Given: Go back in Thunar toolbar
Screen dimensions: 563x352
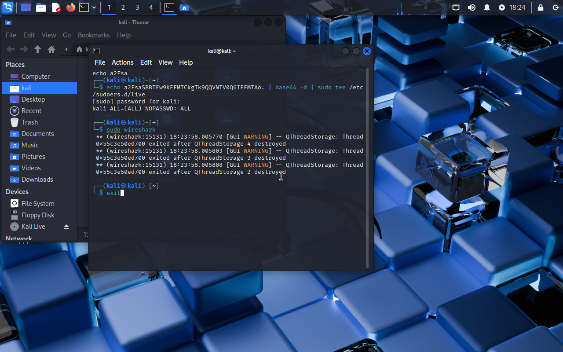Looking at the screenshot, I should point(11,49).
